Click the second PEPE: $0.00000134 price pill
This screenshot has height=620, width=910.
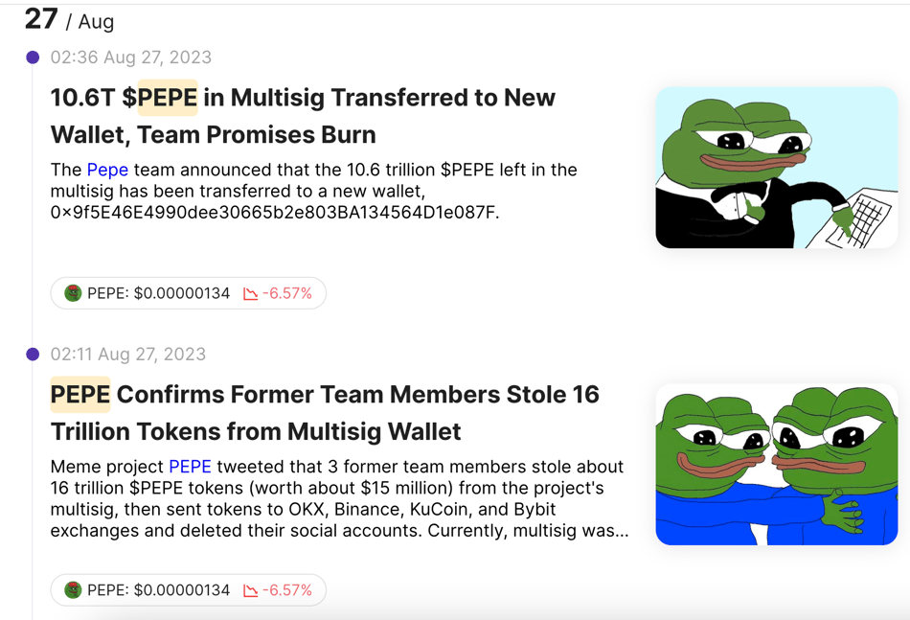tap(188, 590)
